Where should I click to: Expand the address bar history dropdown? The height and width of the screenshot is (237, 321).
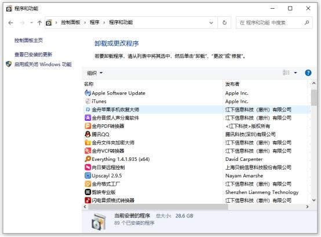point(211,23)
